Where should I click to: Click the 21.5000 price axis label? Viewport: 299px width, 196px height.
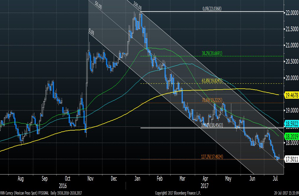click(x=292, y=29)
